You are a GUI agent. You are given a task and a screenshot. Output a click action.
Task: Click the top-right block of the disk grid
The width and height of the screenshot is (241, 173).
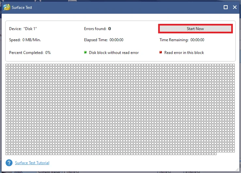(x=233, y=65)
